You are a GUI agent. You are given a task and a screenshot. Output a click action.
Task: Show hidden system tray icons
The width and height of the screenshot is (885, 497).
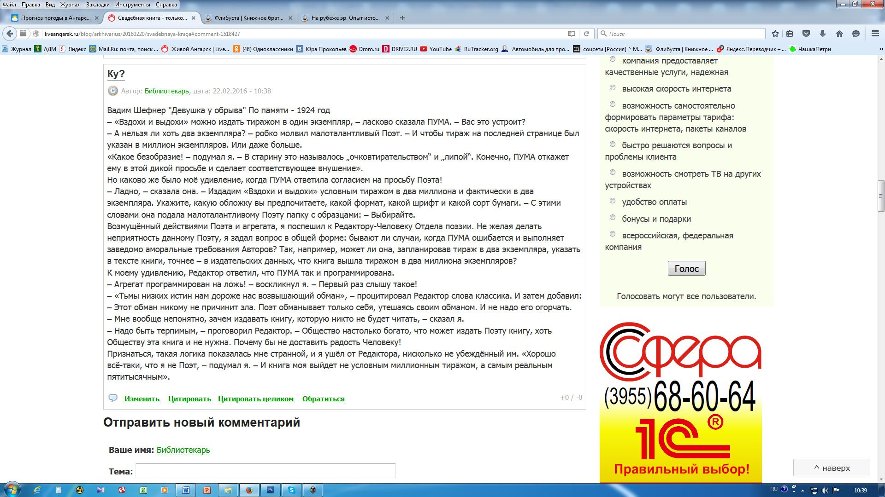(802, 491)
